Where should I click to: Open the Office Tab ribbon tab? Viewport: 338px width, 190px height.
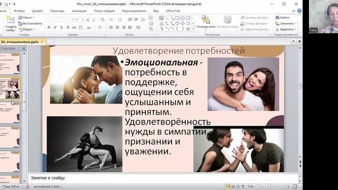(173, 11)
